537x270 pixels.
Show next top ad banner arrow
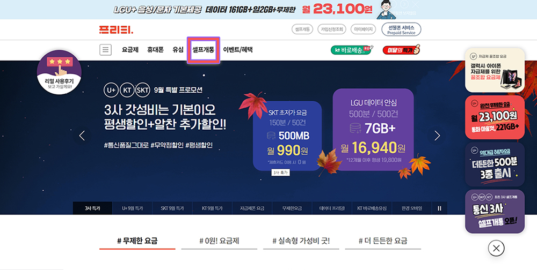[x=404, y=4]
